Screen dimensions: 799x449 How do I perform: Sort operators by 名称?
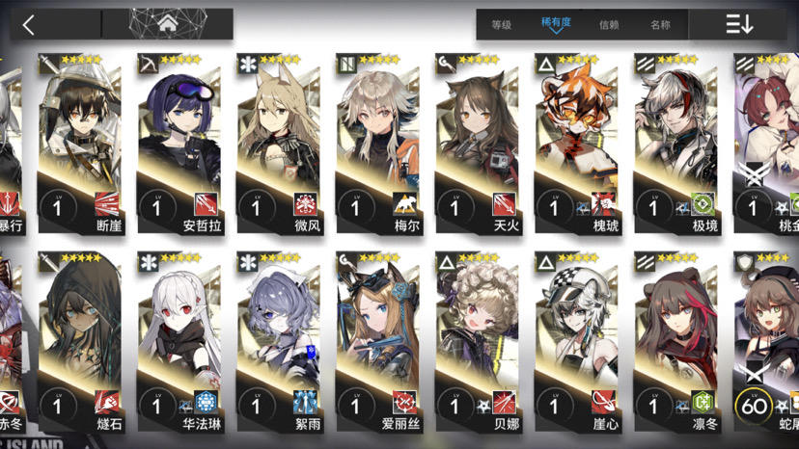pyautogui.click(x=660, y=24)
